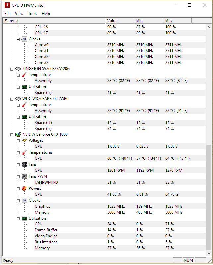
Task: Collapse the GPU Utilization section
Action: coord(18,219)
